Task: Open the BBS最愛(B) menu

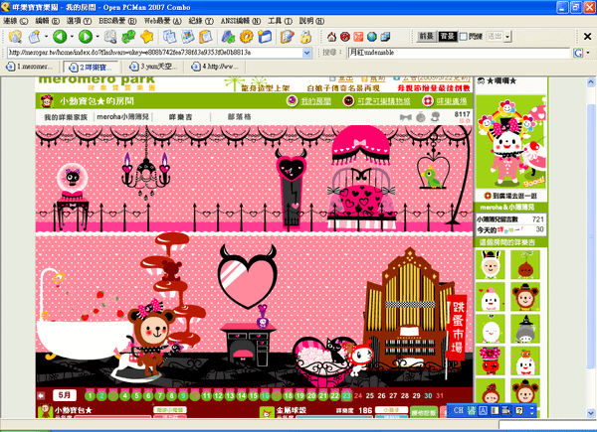Action: [117, 21]
